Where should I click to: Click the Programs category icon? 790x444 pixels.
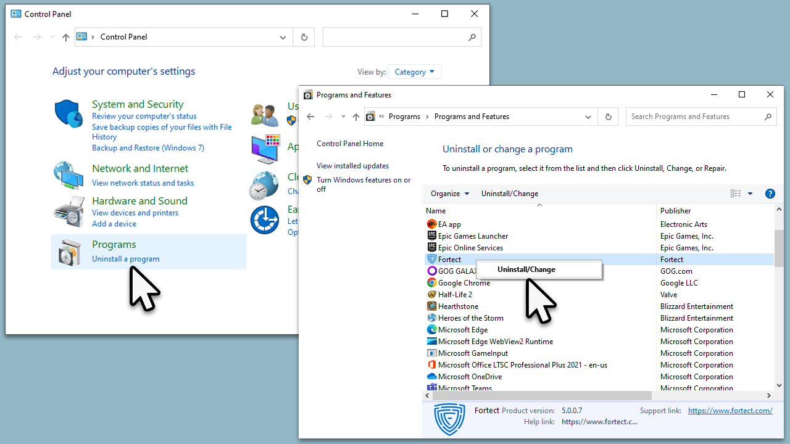[x=70, y=252]
